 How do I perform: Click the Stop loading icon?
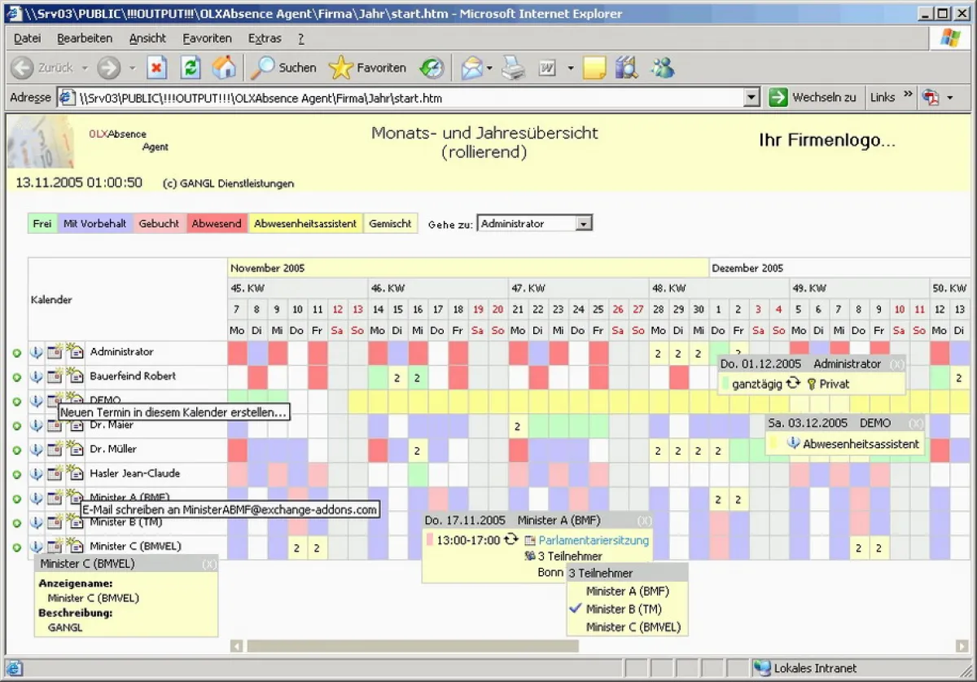[156, 68]
